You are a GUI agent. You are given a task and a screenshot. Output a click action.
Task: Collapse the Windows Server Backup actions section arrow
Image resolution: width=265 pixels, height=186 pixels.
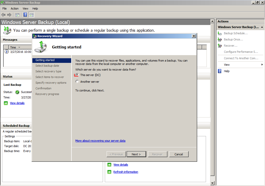click(x=262, y=27)
